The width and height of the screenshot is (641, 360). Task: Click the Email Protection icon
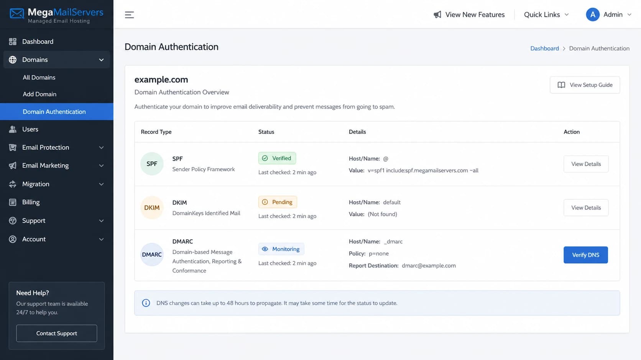click(x=13, y=147)
